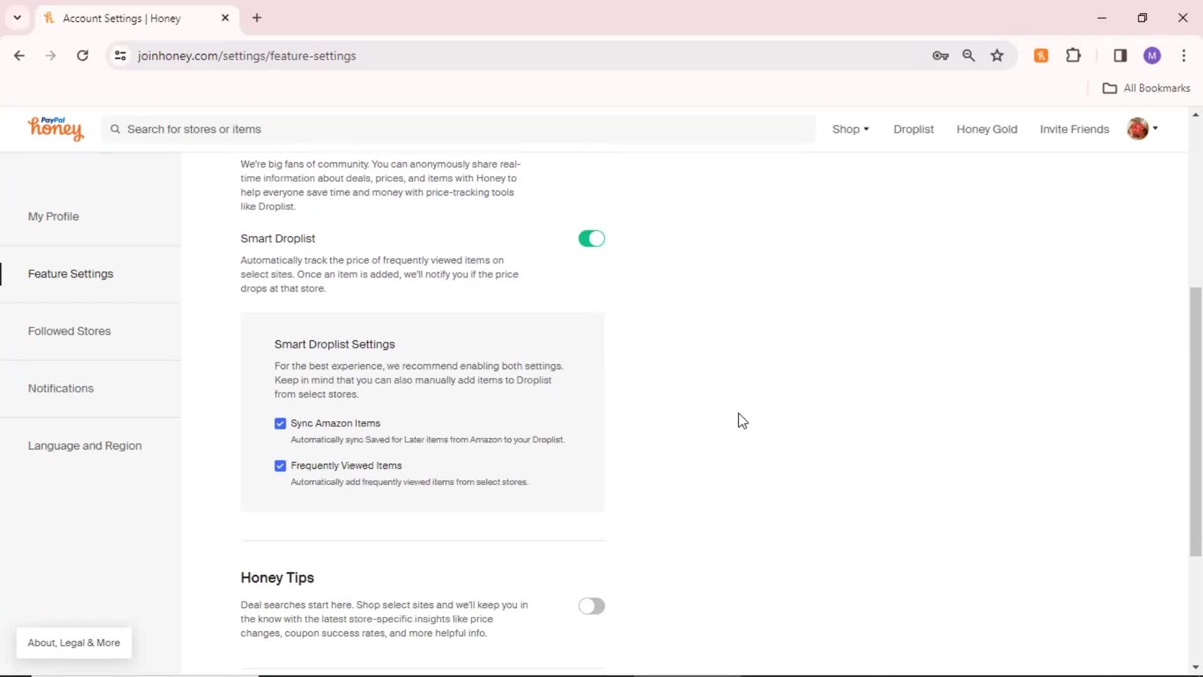This screenshot has height=677, width=1203.
Task: Uncheck Sync Amazon Items checkbox
Action: [x=280, y=424]
